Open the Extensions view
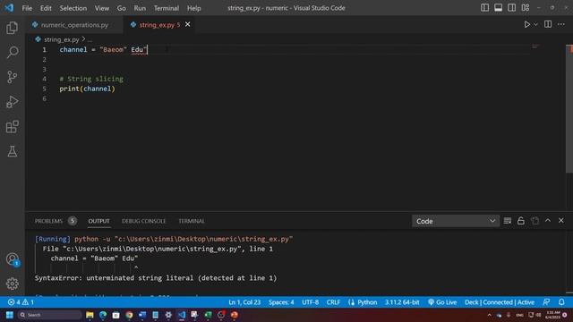 tap(12, 127)
